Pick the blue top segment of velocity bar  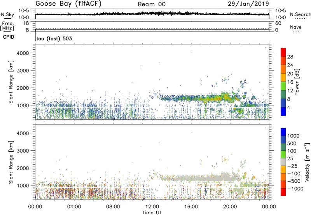pos(283,132)
